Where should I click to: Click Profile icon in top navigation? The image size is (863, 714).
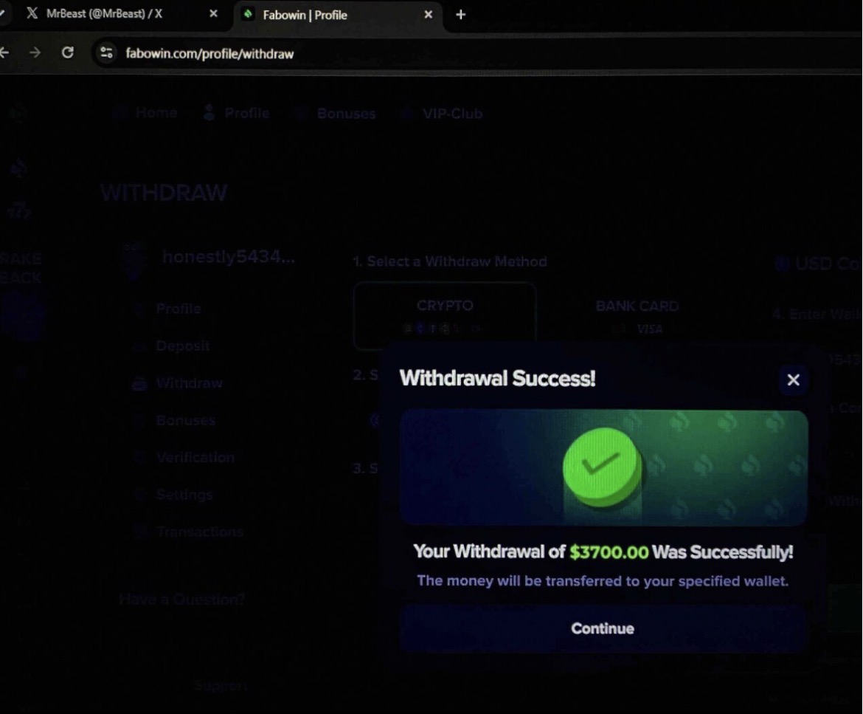tap(209, 113)
